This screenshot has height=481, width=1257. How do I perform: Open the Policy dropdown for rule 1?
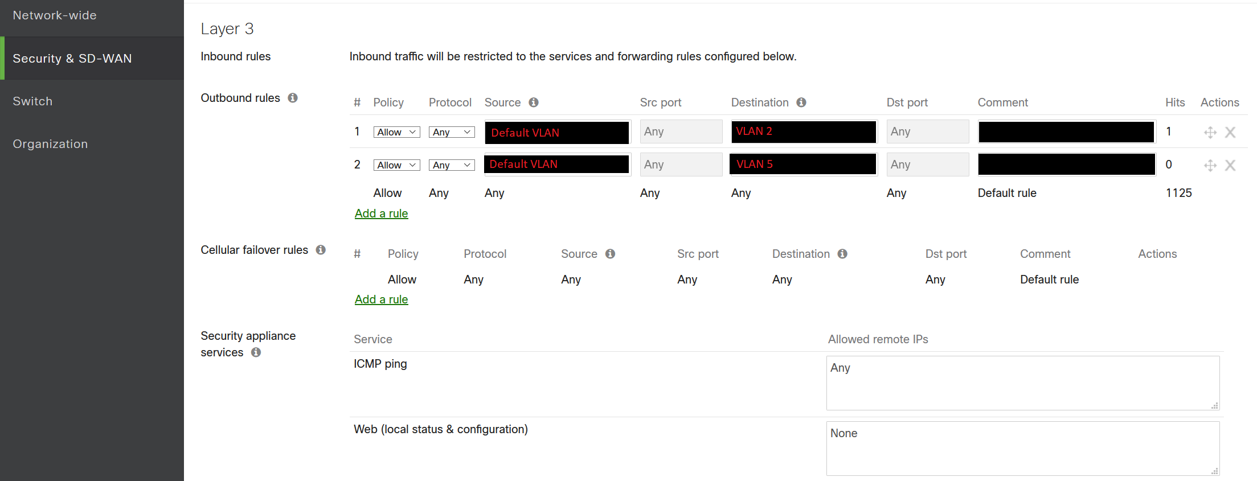click(396, 131)
